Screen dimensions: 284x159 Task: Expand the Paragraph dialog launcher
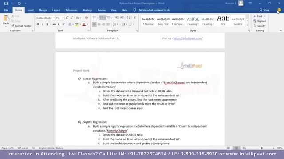pos(137,30)
